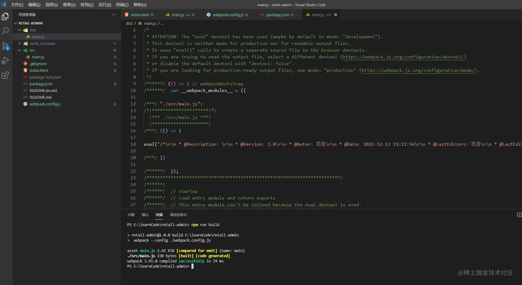Open package.json in the explorer
This screenshot has width=522, height=285.
point(67,84)
